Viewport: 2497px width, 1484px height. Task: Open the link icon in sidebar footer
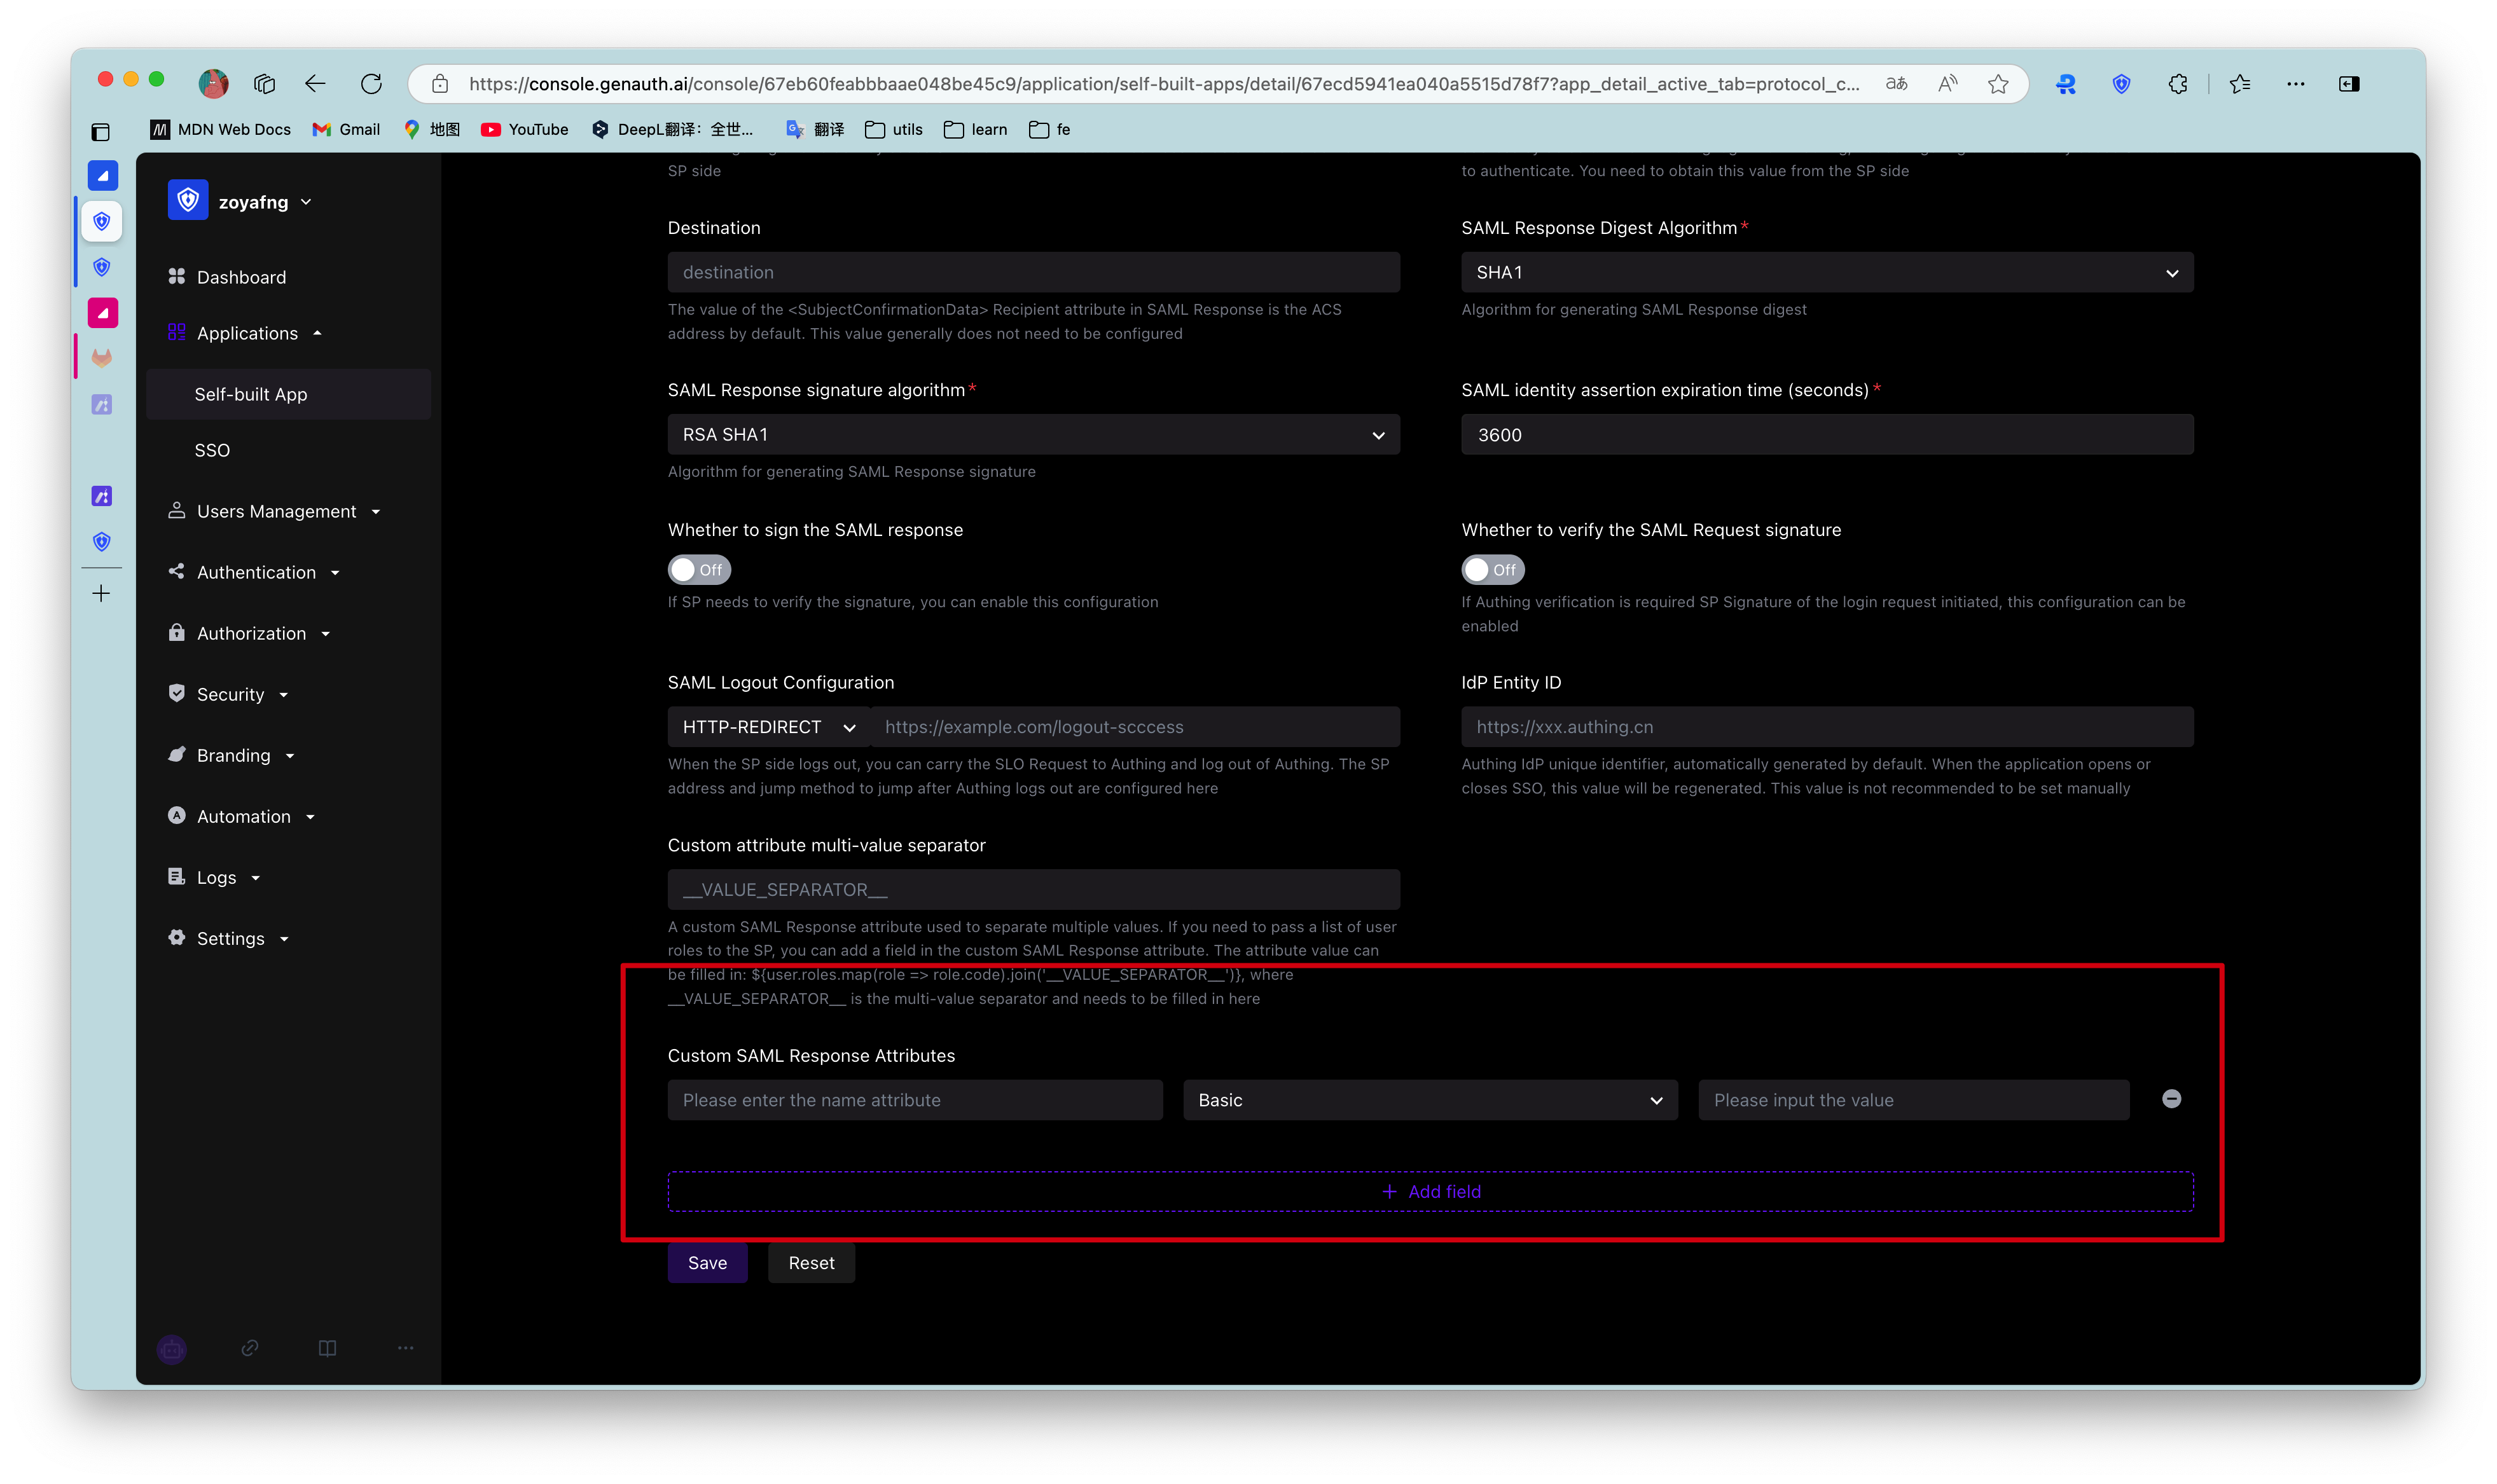coord(250,1348)
